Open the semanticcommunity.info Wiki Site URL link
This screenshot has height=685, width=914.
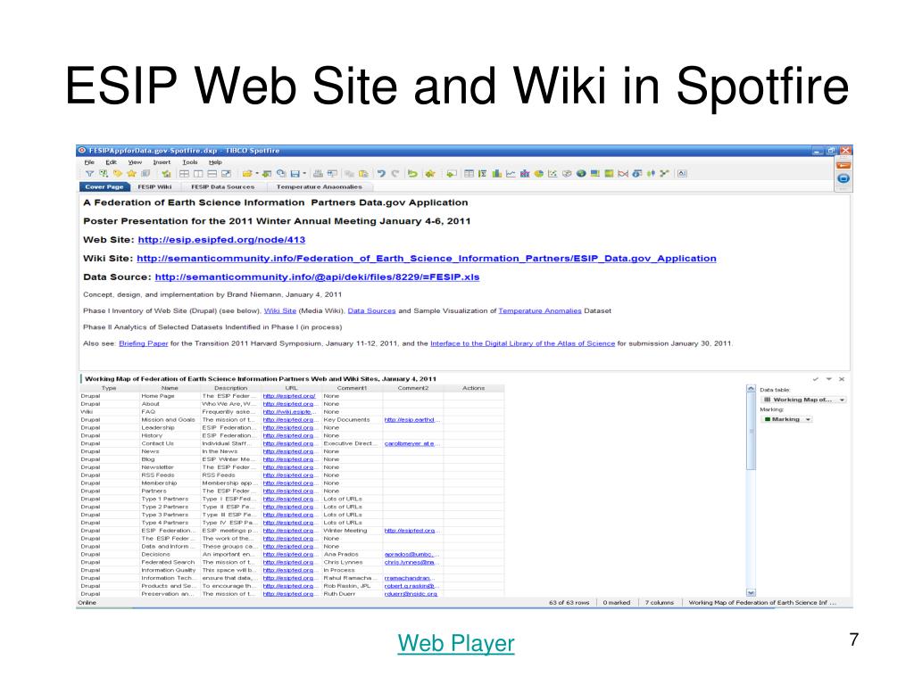click(426, 258)
